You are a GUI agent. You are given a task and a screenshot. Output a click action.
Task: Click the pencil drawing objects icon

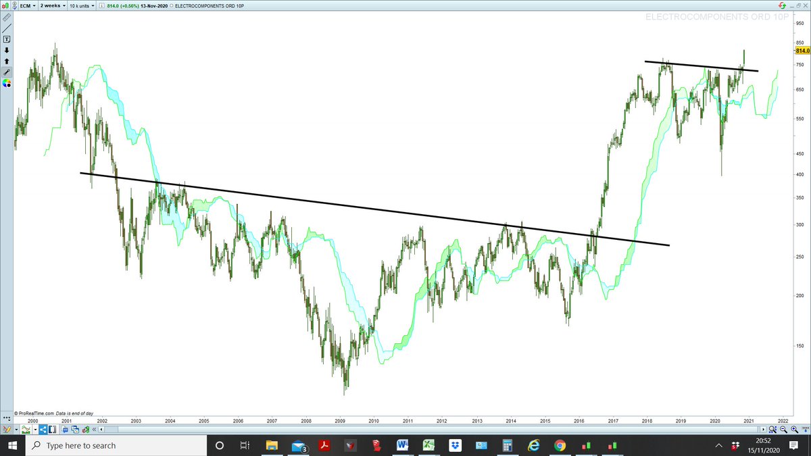pos(7,429)
